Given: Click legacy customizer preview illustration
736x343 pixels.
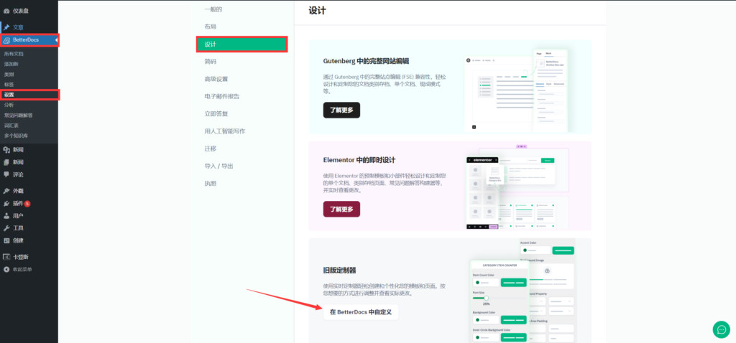Looking at the screenshot, I should point(523,291).
